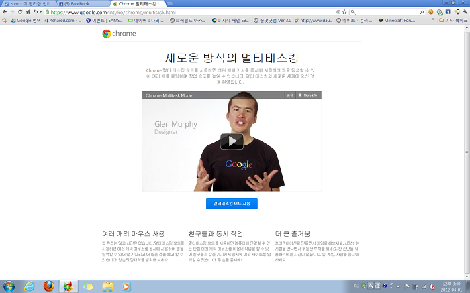This screenshot has width=470, height=293.
Task: Click the 여러 개의 마우스 사용 heading
Action: pos(134,234)
